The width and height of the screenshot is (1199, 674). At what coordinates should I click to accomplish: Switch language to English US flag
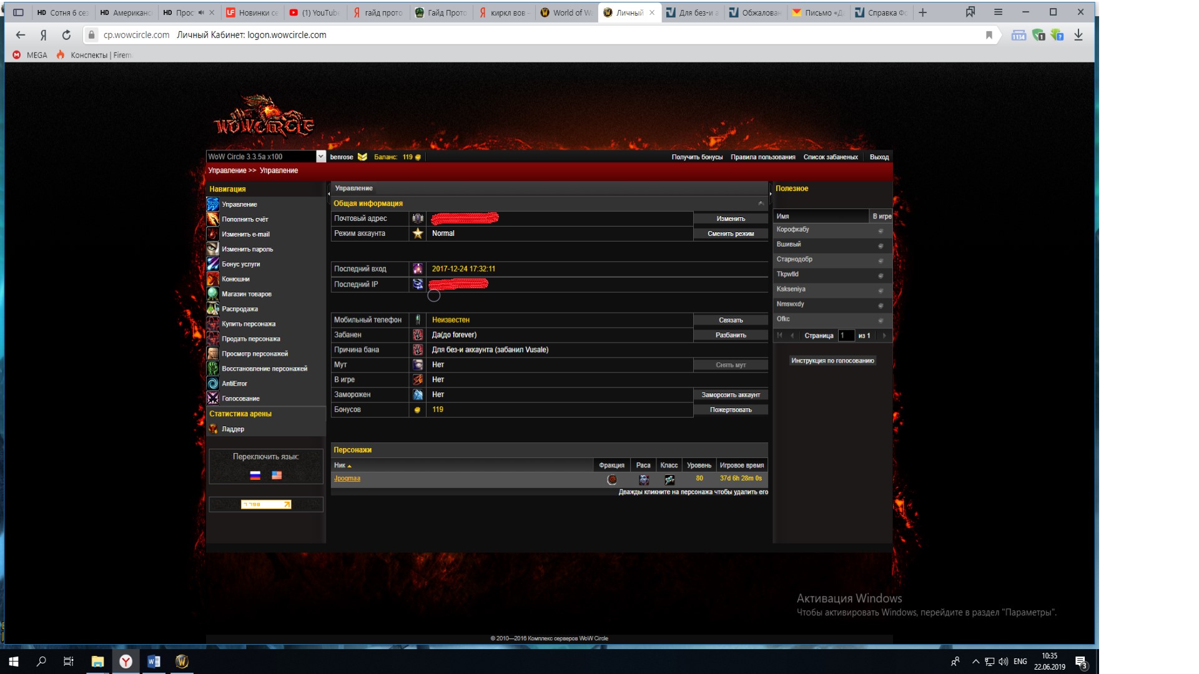277,476
